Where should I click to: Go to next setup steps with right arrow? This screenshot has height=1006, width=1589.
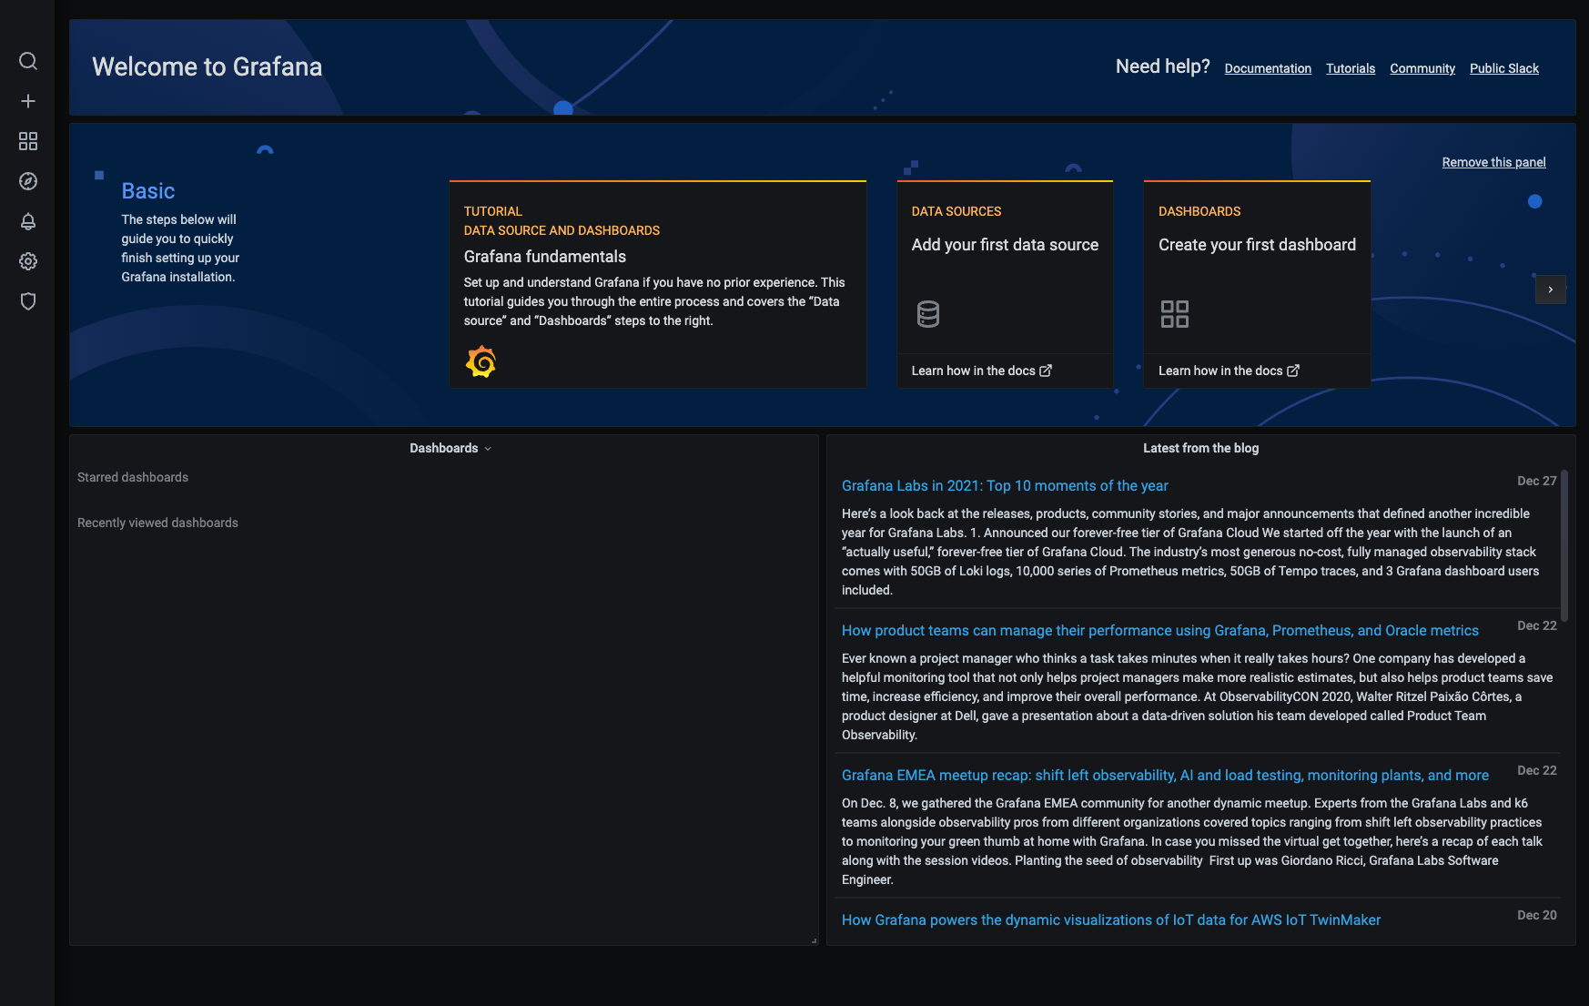(1551, 290)
